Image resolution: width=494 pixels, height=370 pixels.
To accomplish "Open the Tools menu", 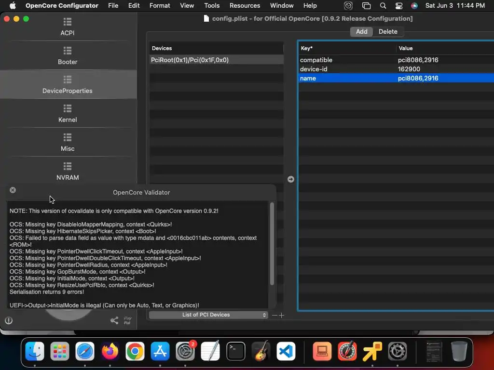I will [x=212, y=5].
